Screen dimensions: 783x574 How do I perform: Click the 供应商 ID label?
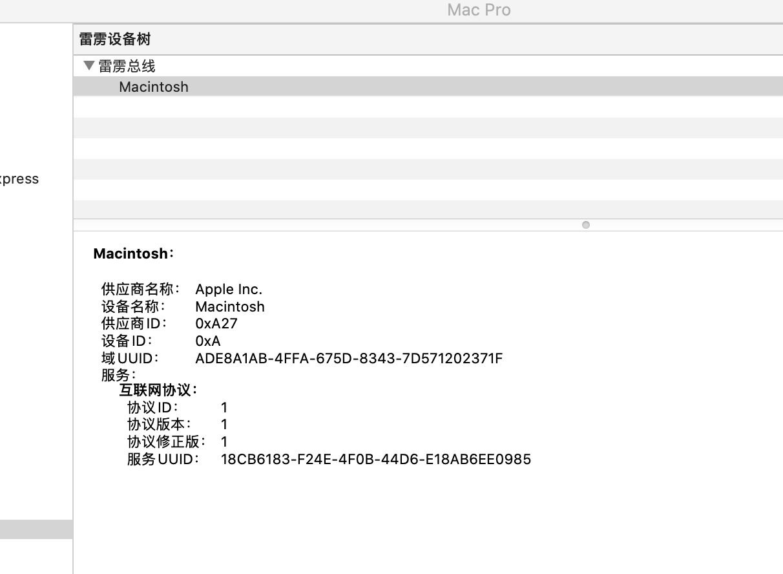pyautogui.click(x=134, y=323)
